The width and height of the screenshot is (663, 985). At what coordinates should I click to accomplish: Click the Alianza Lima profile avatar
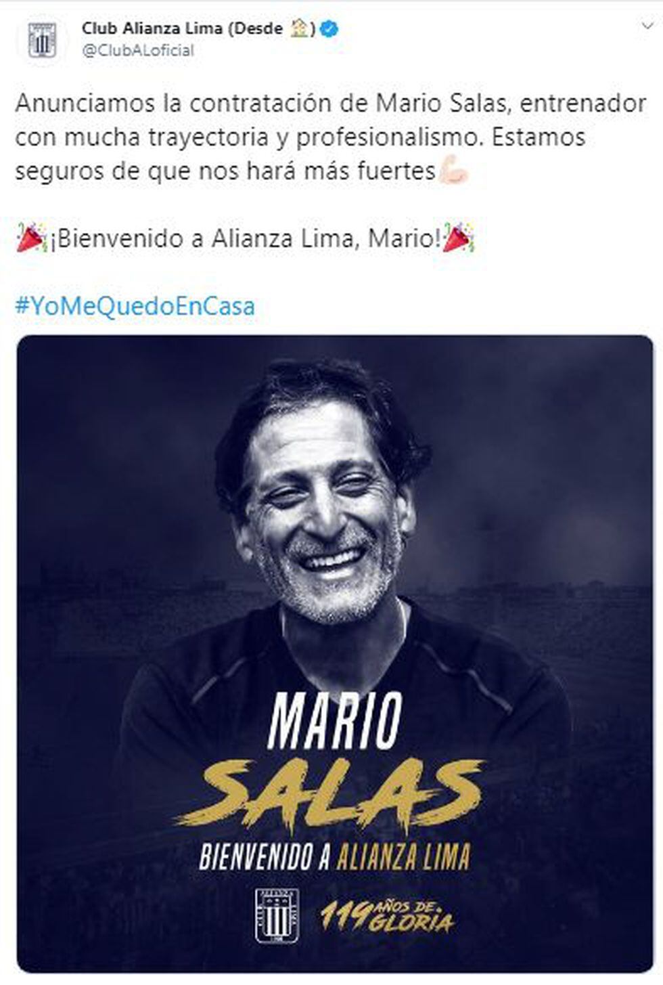click(42, 41)
